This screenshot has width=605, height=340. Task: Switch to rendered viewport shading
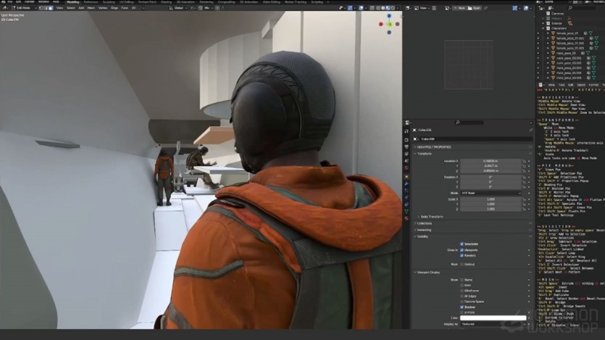[x=393, y=8]
